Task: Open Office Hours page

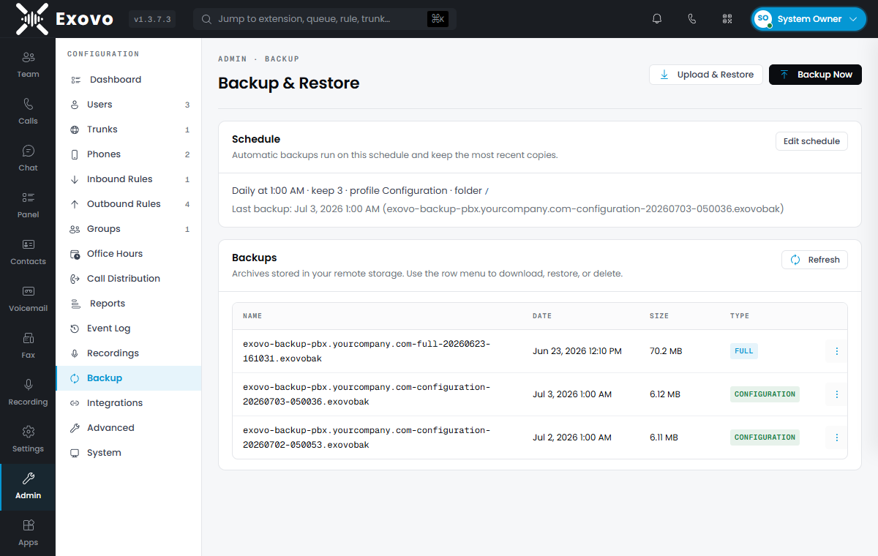Action: pyautogui.click(x=128, y=254)
